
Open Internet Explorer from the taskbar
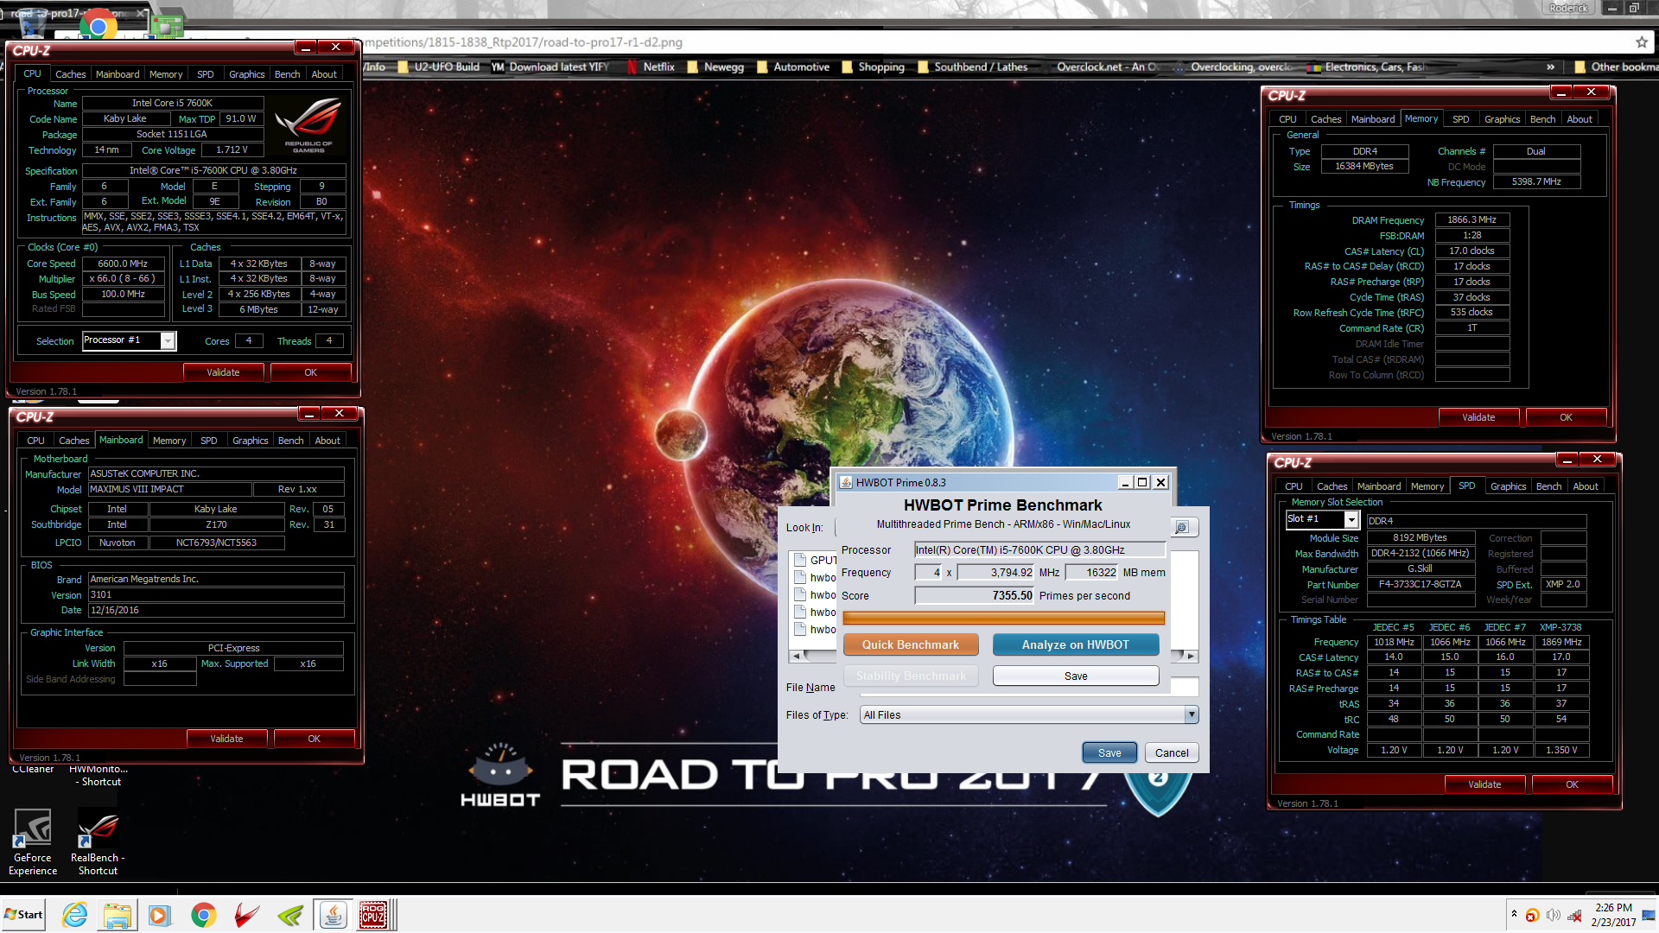[x=75, y=915]
